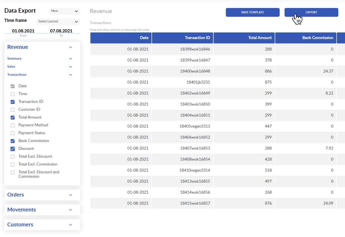Uncheck the Total Amount checkbox
Screen dimensions: 345x237
pos(13,117)
